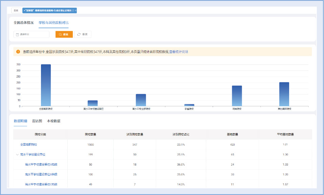Viewport: 324px width, 195px height.
Task: Click the 搜索 search button
Action: click(64, 35)
